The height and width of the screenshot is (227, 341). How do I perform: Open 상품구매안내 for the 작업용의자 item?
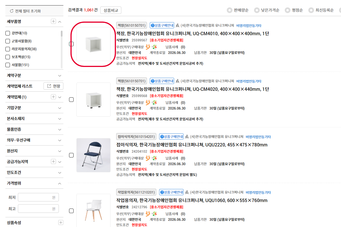point(171,192)
